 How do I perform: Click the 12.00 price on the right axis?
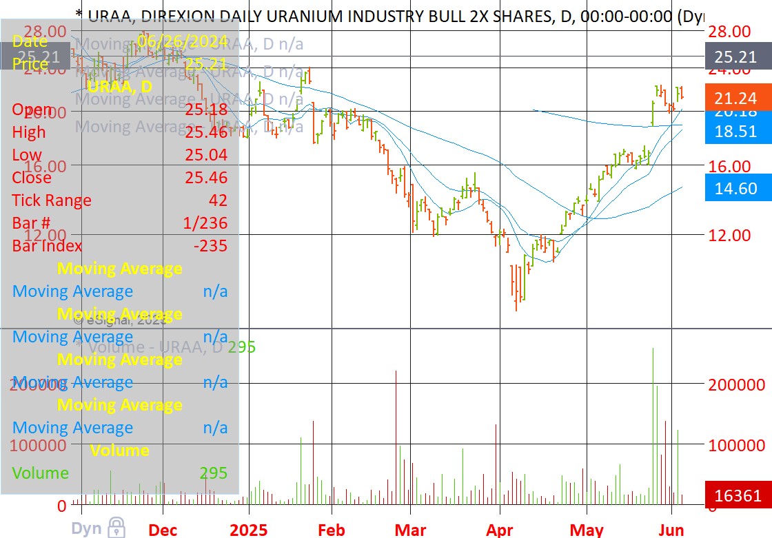[730, 235]
